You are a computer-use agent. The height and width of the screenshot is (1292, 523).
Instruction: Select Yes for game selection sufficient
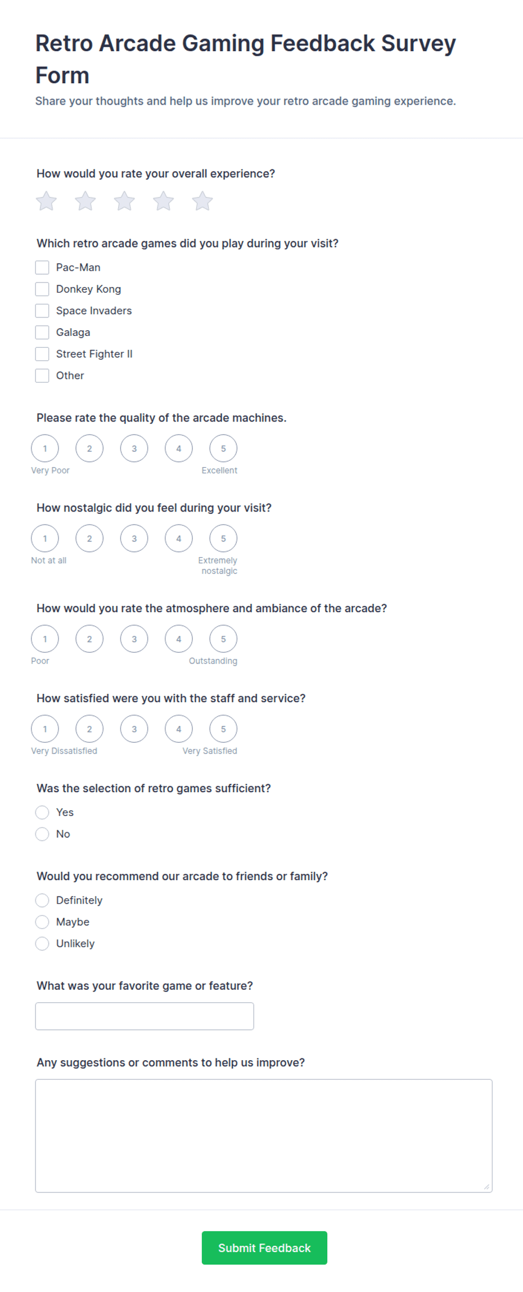[42, 813]
